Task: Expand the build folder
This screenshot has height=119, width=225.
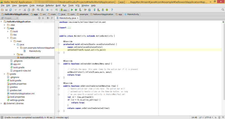Action: coord(8,32)
